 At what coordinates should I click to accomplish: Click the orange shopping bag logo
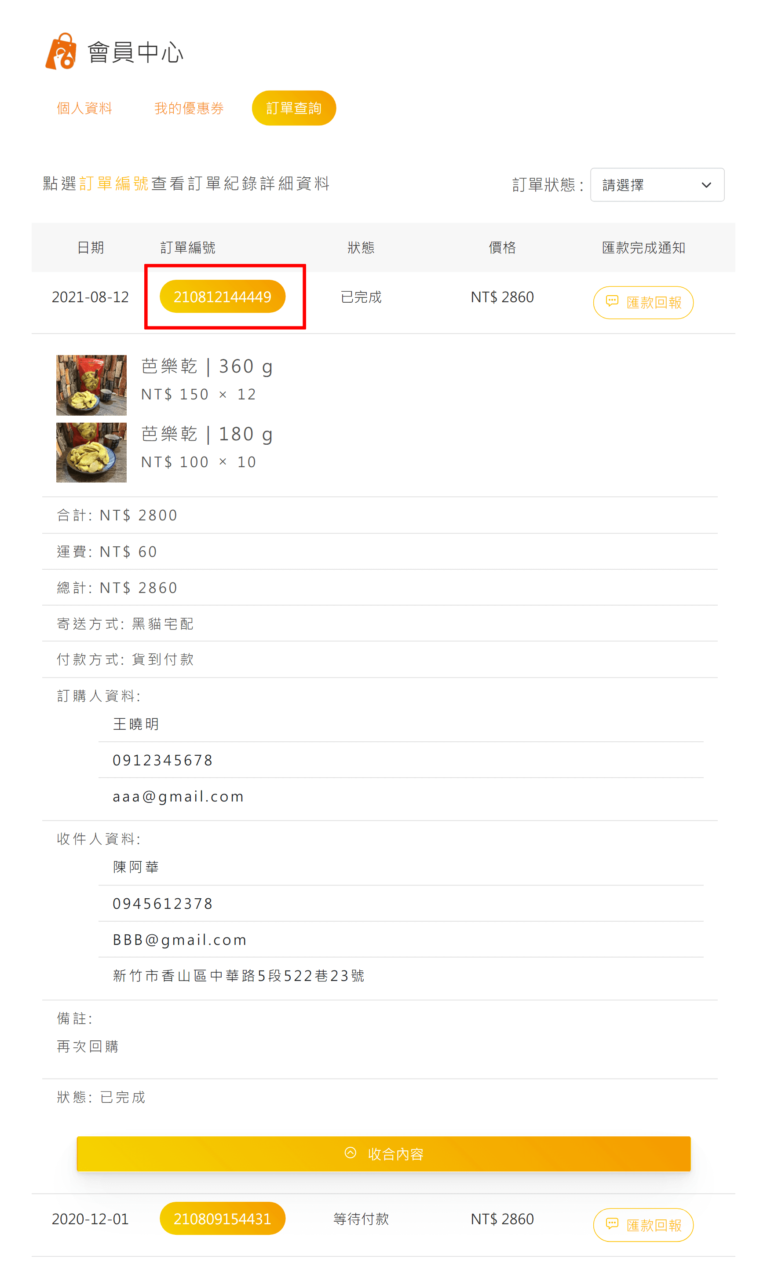pos(61,51)
